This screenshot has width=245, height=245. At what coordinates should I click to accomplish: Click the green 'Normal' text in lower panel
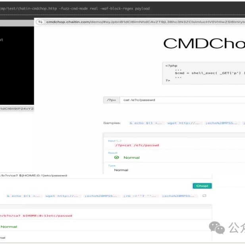9,227
